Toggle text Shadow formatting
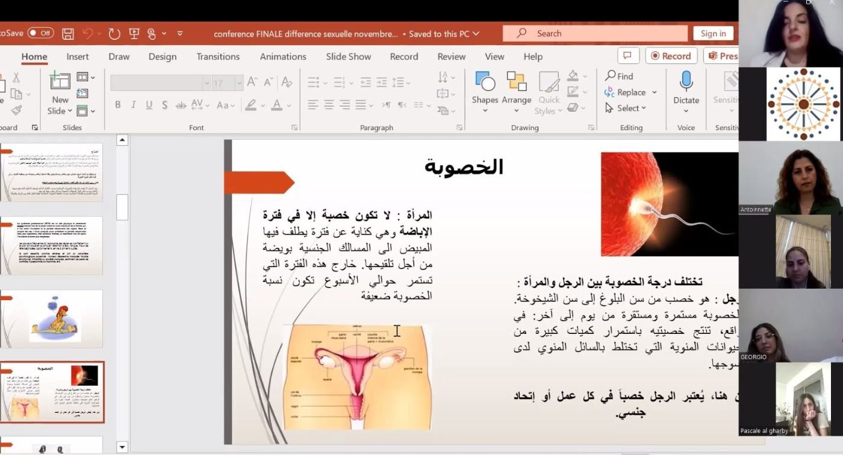This screenshot has width=843, height=455. point(164,105)
